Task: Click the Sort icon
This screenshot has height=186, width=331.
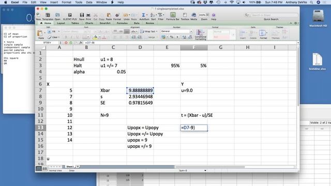Action: pos(153,15)
